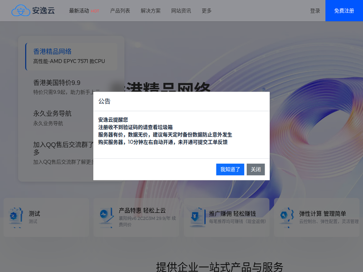Image resolution: width=363 pixels, height=272 pixels.
Task: Click the 安逸云提醒您 notice line
Action: [x=113, y=120]
